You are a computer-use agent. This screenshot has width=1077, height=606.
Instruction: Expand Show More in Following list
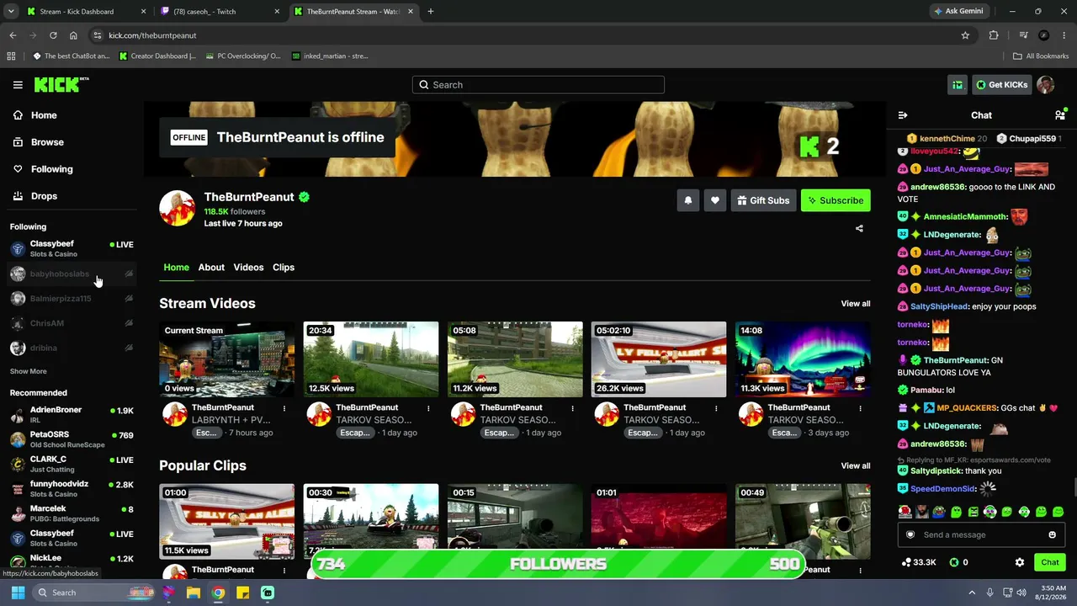[x=28, y=371]
